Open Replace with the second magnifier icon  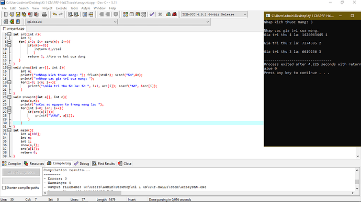click(x=77, y=14)
